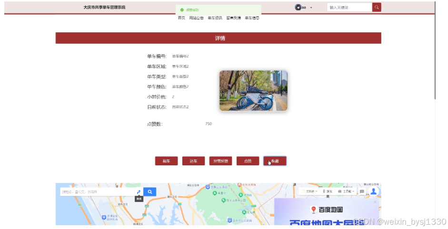Click the map user profile icon

(x=373, y=191)
